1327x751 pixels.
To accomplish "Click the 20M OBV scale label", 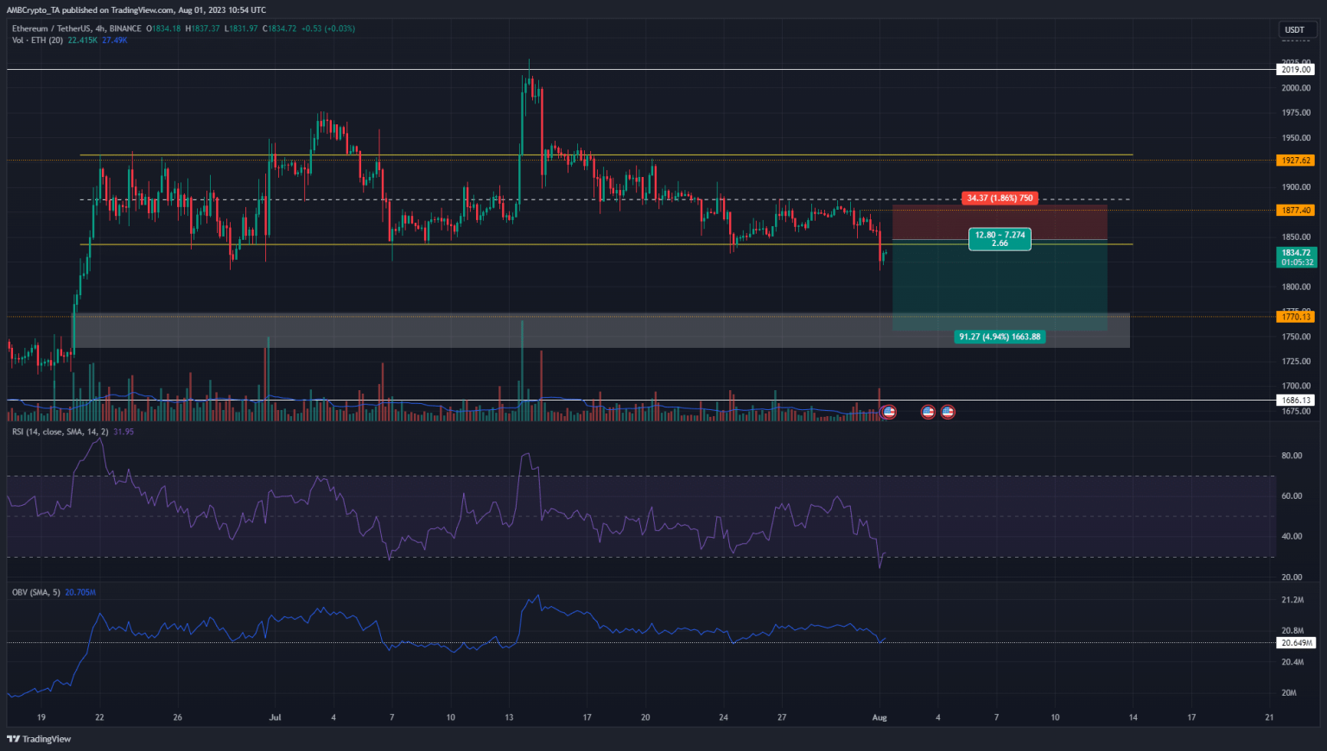I will tap(1289, 693).
